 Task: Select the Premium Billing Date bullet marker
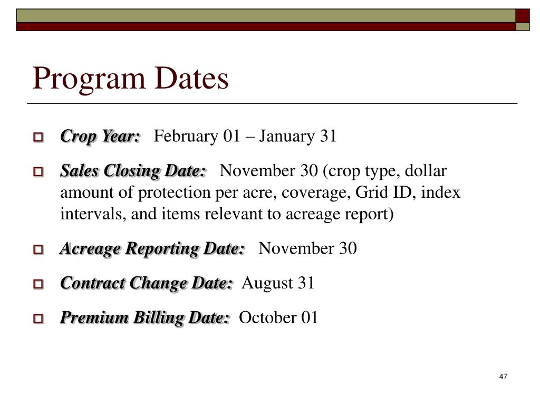tap(38, 320)
